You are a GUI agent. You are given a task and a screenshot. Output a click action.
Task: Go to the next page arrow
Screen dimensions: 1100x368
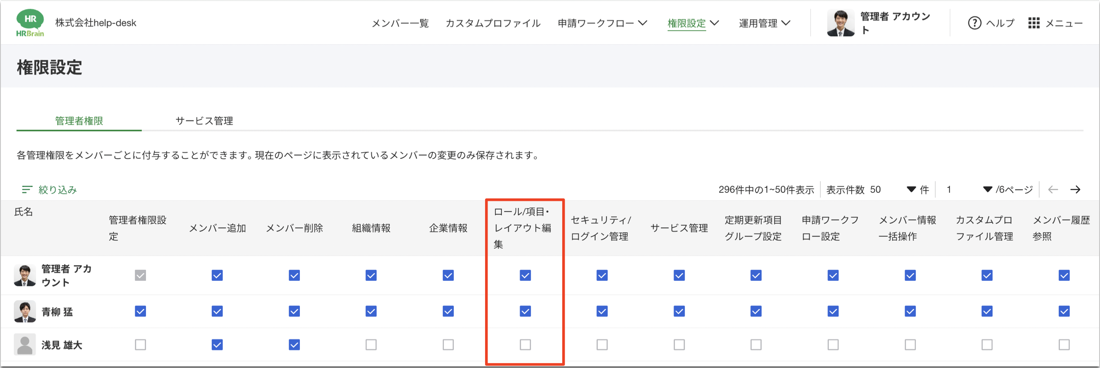coord(1075,189)
